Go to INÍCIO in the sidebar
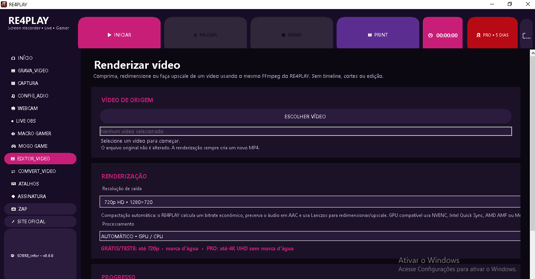The height and width of the screenshot is (279, 535). [x=40, y=58]
